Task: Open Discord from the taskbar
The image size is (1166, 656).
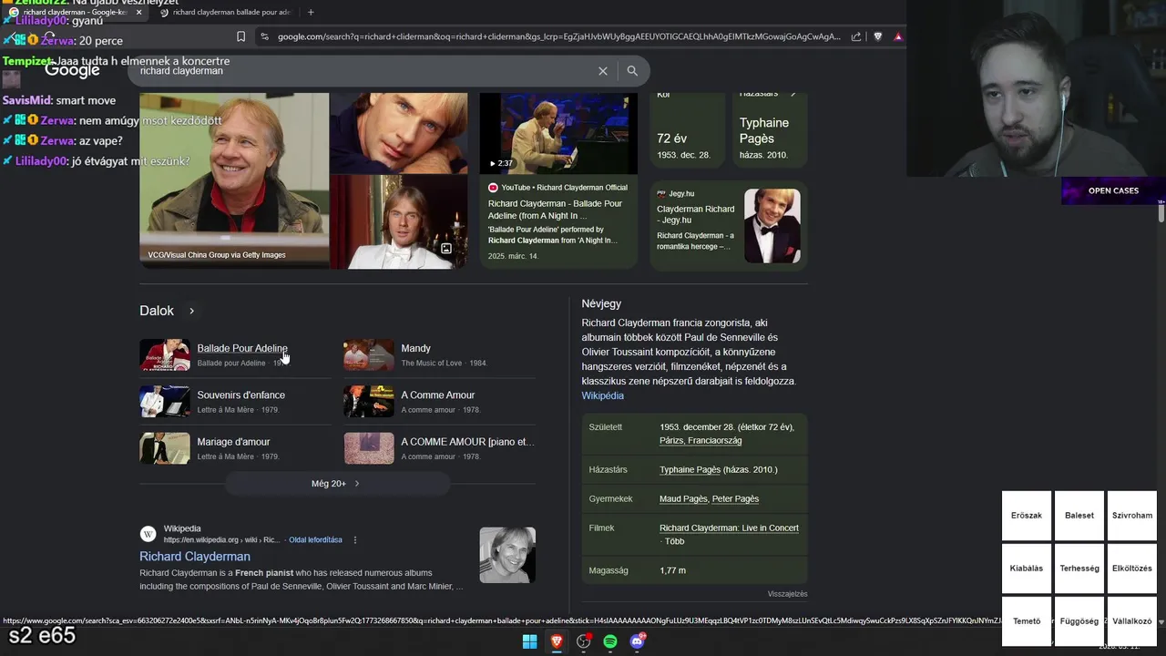Action: click(637, 641)
